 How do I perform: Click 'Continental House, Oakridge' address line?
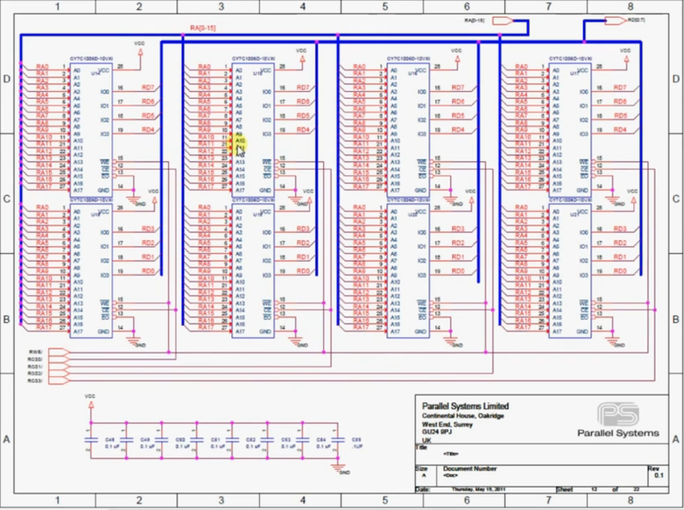tap(463, 416)
